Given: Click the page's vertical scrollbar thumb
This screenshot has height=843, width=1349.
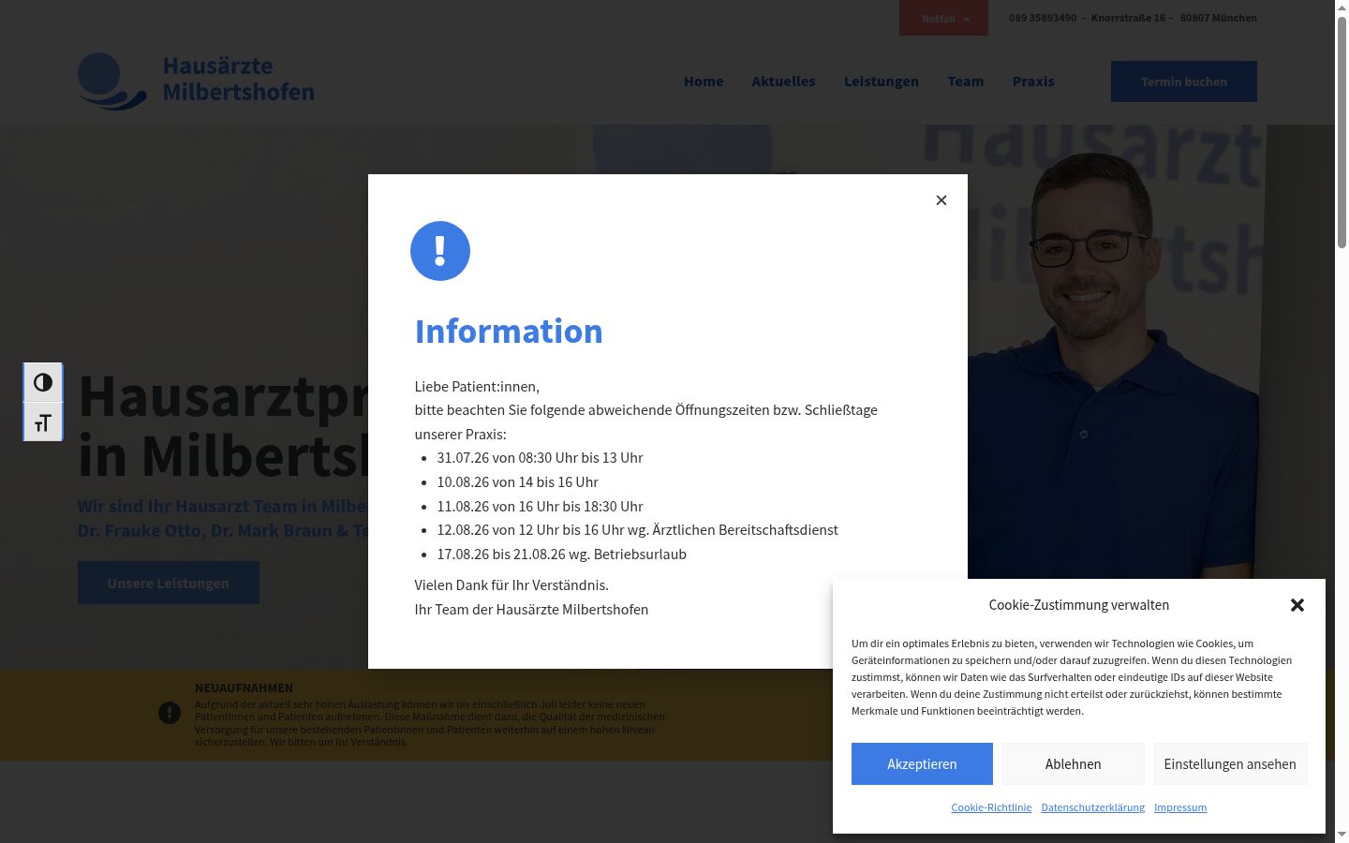Looking at the screenshot, I should coord(1342,133).
